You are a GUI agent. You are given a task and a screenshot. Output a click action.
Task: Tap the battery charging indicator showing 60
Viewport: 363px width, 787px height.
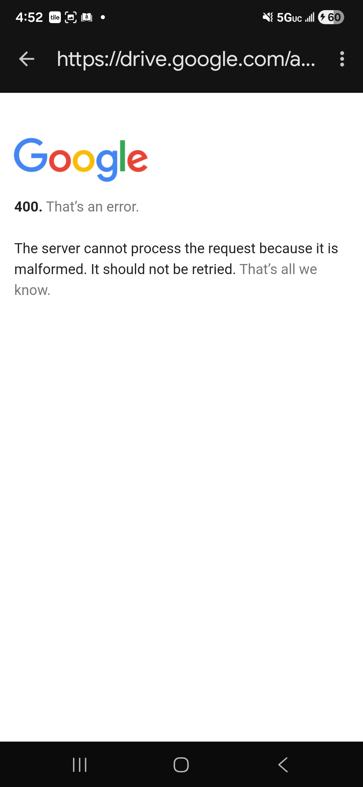(331, 17)
